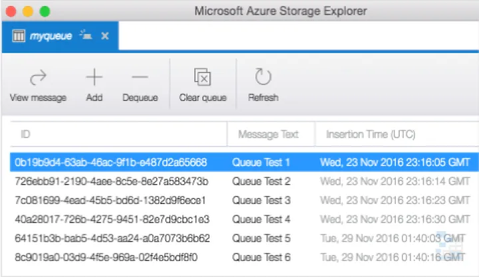Click the green macOS fullscreen button
This screenshot has height=277, width=479.
[x=45, y=11]
